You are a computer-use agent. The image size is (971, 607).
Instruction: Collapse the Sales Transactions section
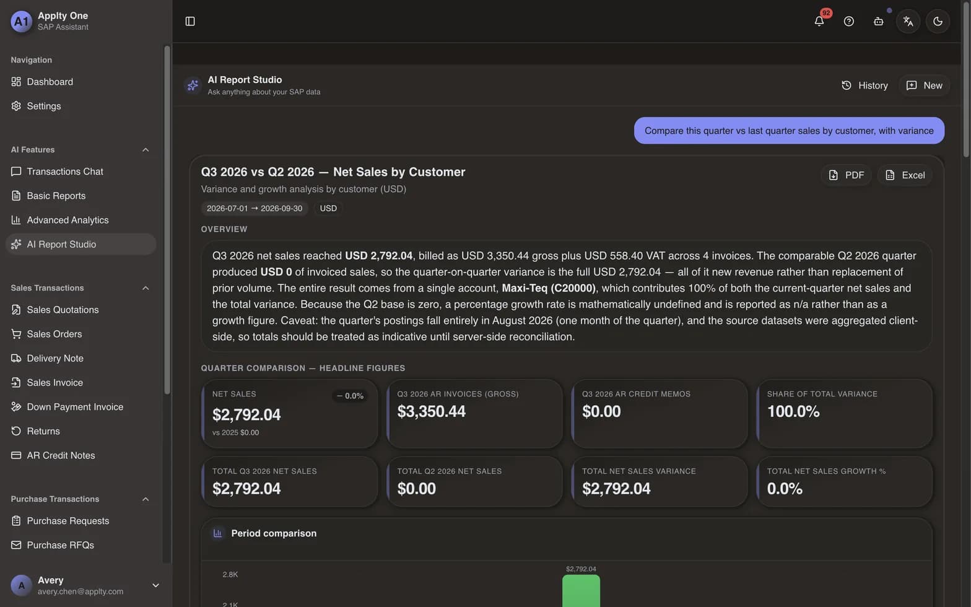pyautogui.click(x=146, y=288)
